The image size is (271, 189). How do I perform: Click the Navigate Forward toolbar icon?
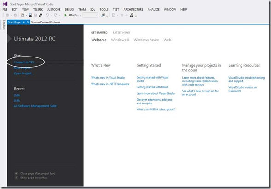coord(15,15)
